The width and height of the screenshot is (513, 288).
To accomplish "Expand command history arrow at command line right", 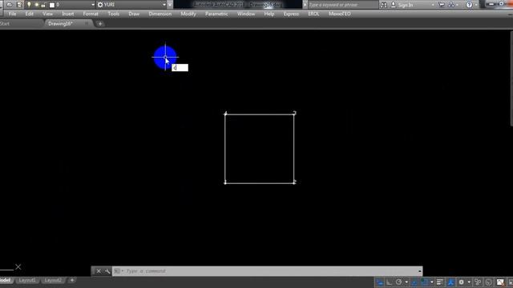I will click(x=420, y=271).
